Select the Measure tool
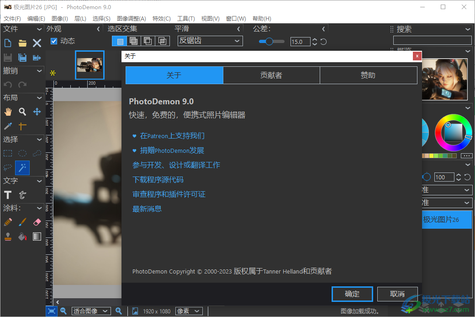Image resolution: width=475 pixels, height=317 pixels. [22, 126]
